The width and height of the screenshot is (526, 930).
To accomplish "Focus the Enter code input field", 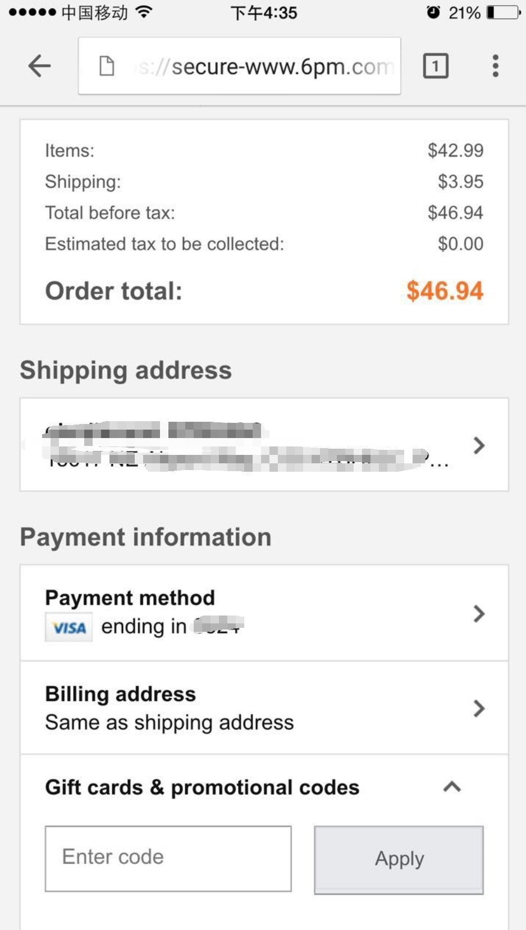I will pos(168,858).
